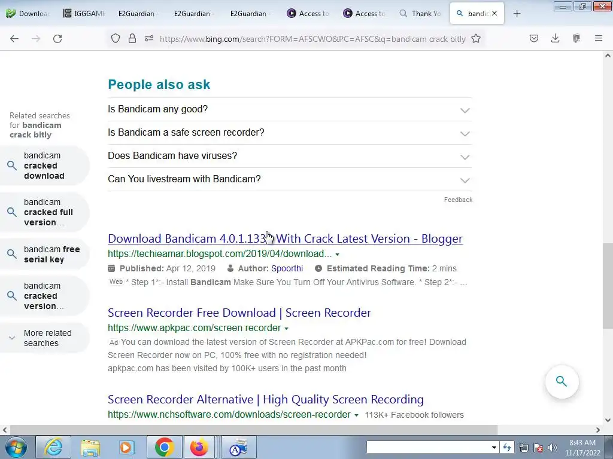This screenshot has width=613, height=459.
Task: Open clock showing 8:43 AM
Action: click(582, 448)
